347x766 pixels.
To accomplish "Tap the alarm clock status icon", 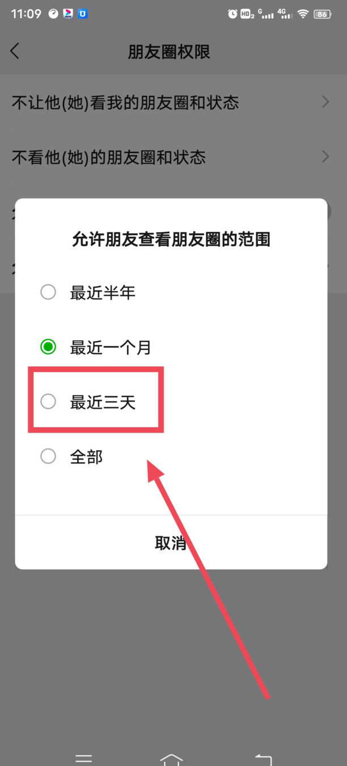I will pyautogui.click(x=232, y=14).
